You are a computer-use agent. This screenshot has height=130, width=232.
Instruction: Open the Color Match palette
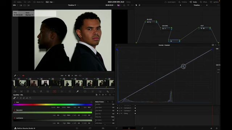click(21, 91)
